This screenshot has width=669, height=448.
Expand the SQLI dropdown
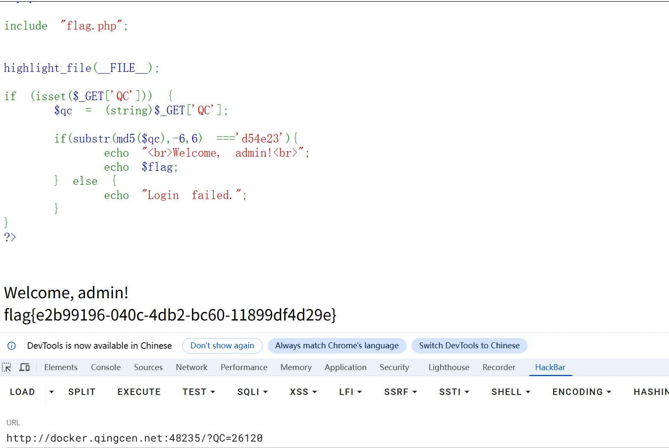click(252, 392)
